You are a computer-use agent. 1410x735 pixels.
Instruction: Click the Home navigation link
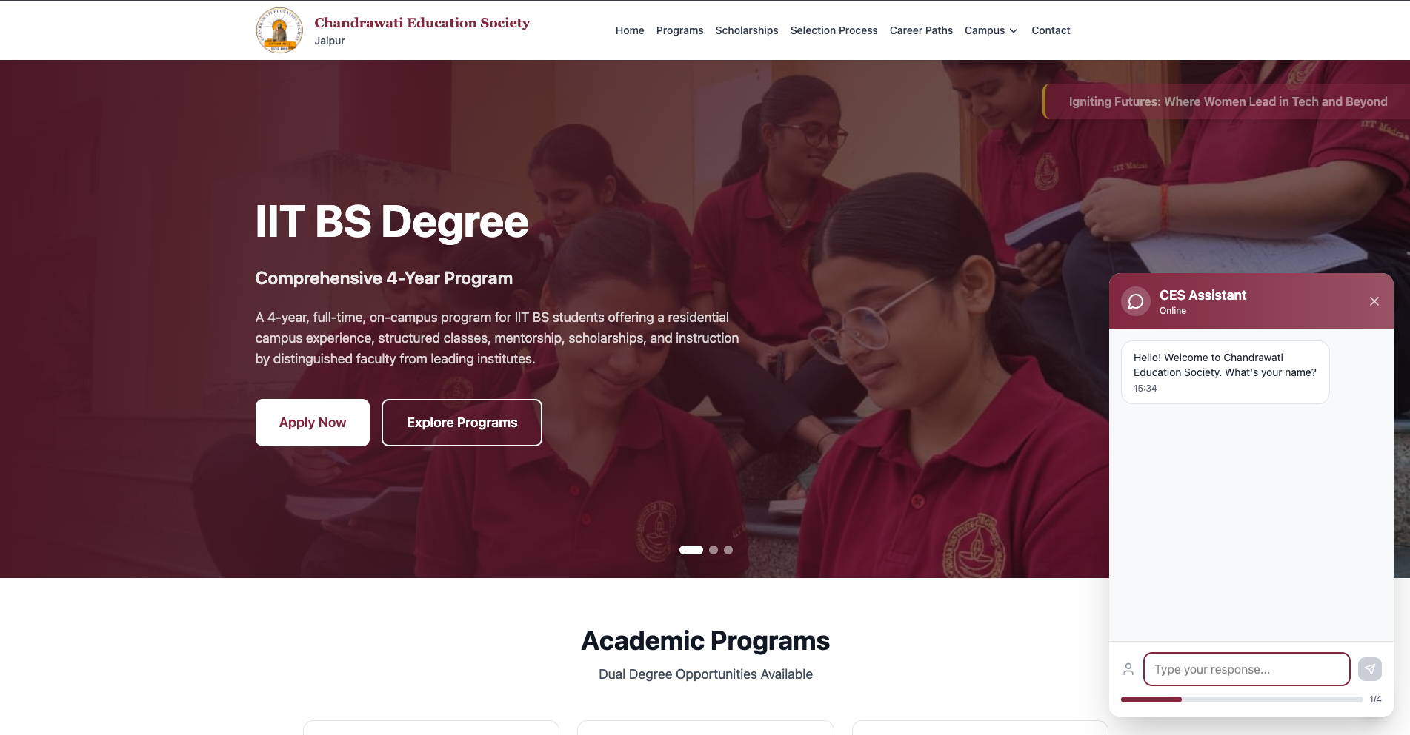click(630, 30)
